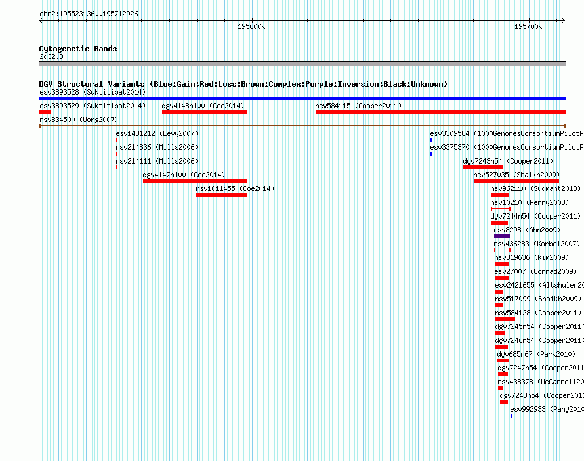Click the esv1481212 (Levy2007) label
This screenshot has height=461, width=584.
click(157, 133)
